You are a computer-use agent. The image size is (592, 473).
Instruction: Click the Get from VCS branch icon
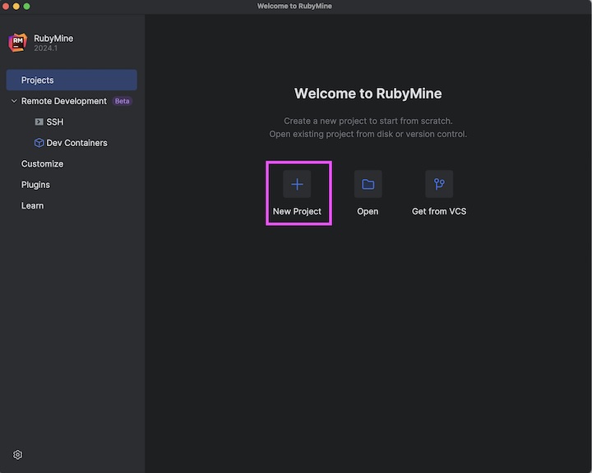point(438,184)
